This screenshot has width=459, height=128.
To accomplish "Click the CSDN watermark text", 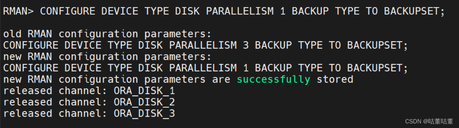I will coord(413,121).
